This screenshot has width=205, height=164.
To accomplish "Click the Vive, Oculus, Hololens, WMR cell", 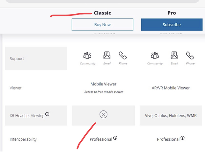I will pos(171,116).
